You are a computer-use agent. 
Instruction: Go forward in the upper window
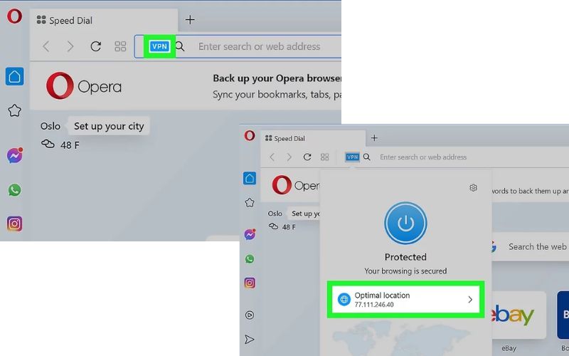pyautogui.click(x=70, y=46)
